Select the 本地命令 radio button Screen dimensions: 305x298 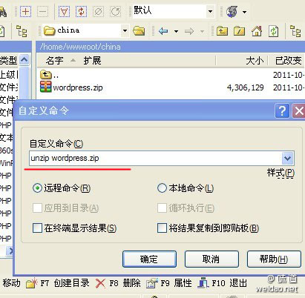click(x=162, y=188)
